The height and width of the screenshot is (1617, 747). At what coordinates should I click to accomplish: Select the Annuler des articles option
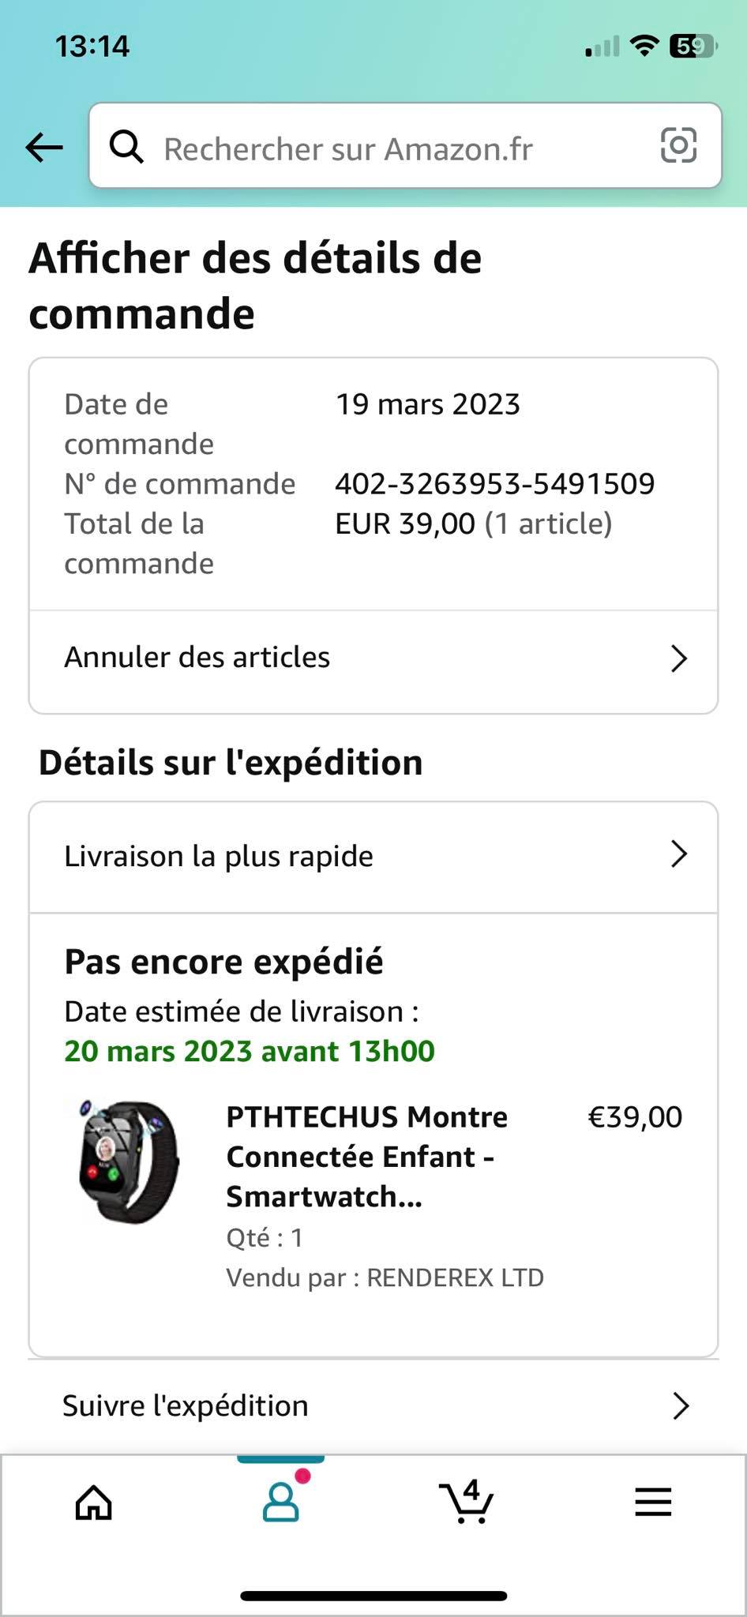[x=197, y=658]
